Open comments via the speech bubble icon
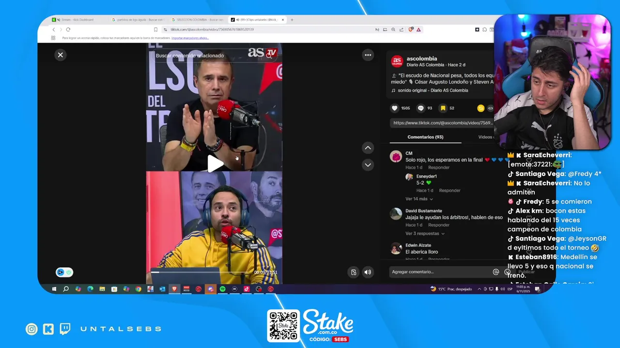The image size is (620, 348). tap(420, 108)
